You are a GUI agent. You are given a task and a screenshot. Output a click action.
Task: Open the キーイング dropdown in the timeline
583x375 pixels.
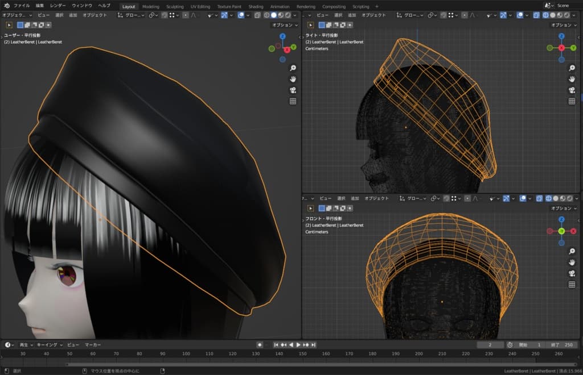point(49,345)
